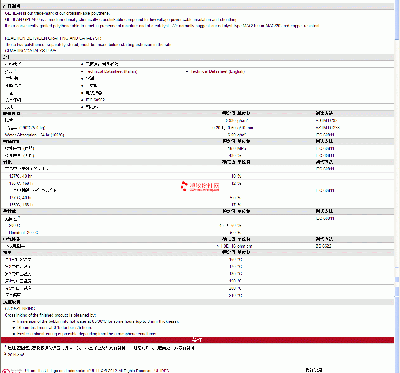Click the 物理性能 section header
The image size is (400, 373).
[x=12, y=114]
